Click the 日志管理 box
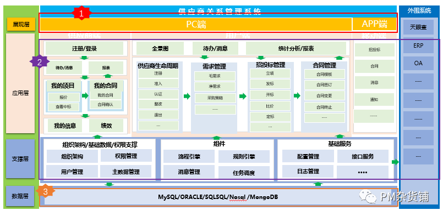Viewport: 443px width, 216px height. tap(308, 171)
